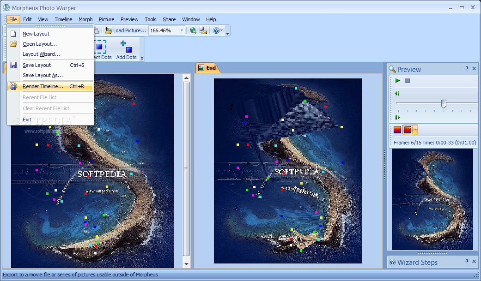Select the plain gradient preview quality icon
The width and height of the screenshot is (481, 281).
click(397, 130)
